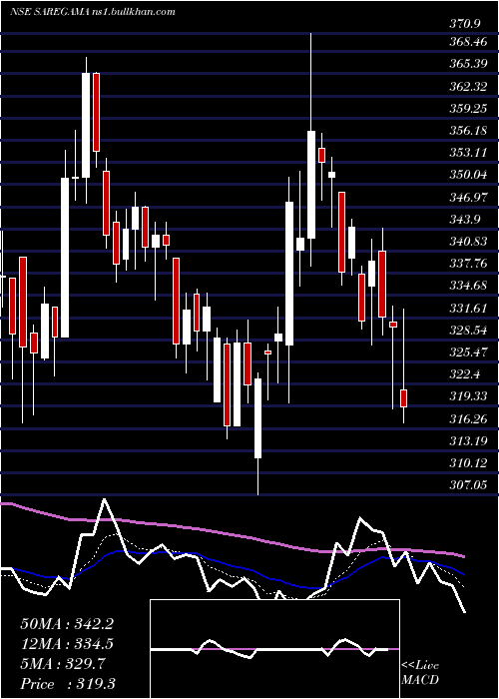This screenshot has width=499, height=699.
Task: Click the 365.39 price axis label
Action: (x=469, y=64)
